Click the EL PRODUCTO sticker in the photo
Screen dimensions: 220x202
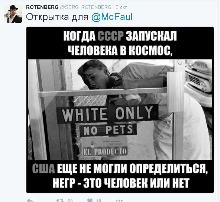click(x=105, y=147)
